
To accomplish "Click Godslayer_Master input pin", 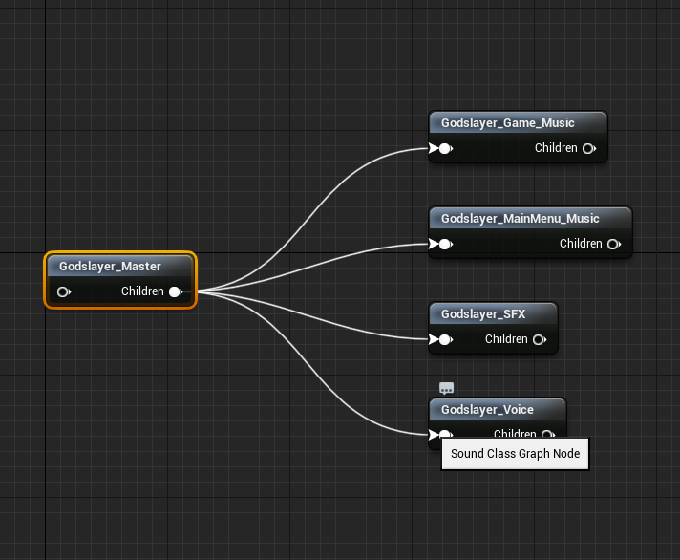I will click(64, 291).
